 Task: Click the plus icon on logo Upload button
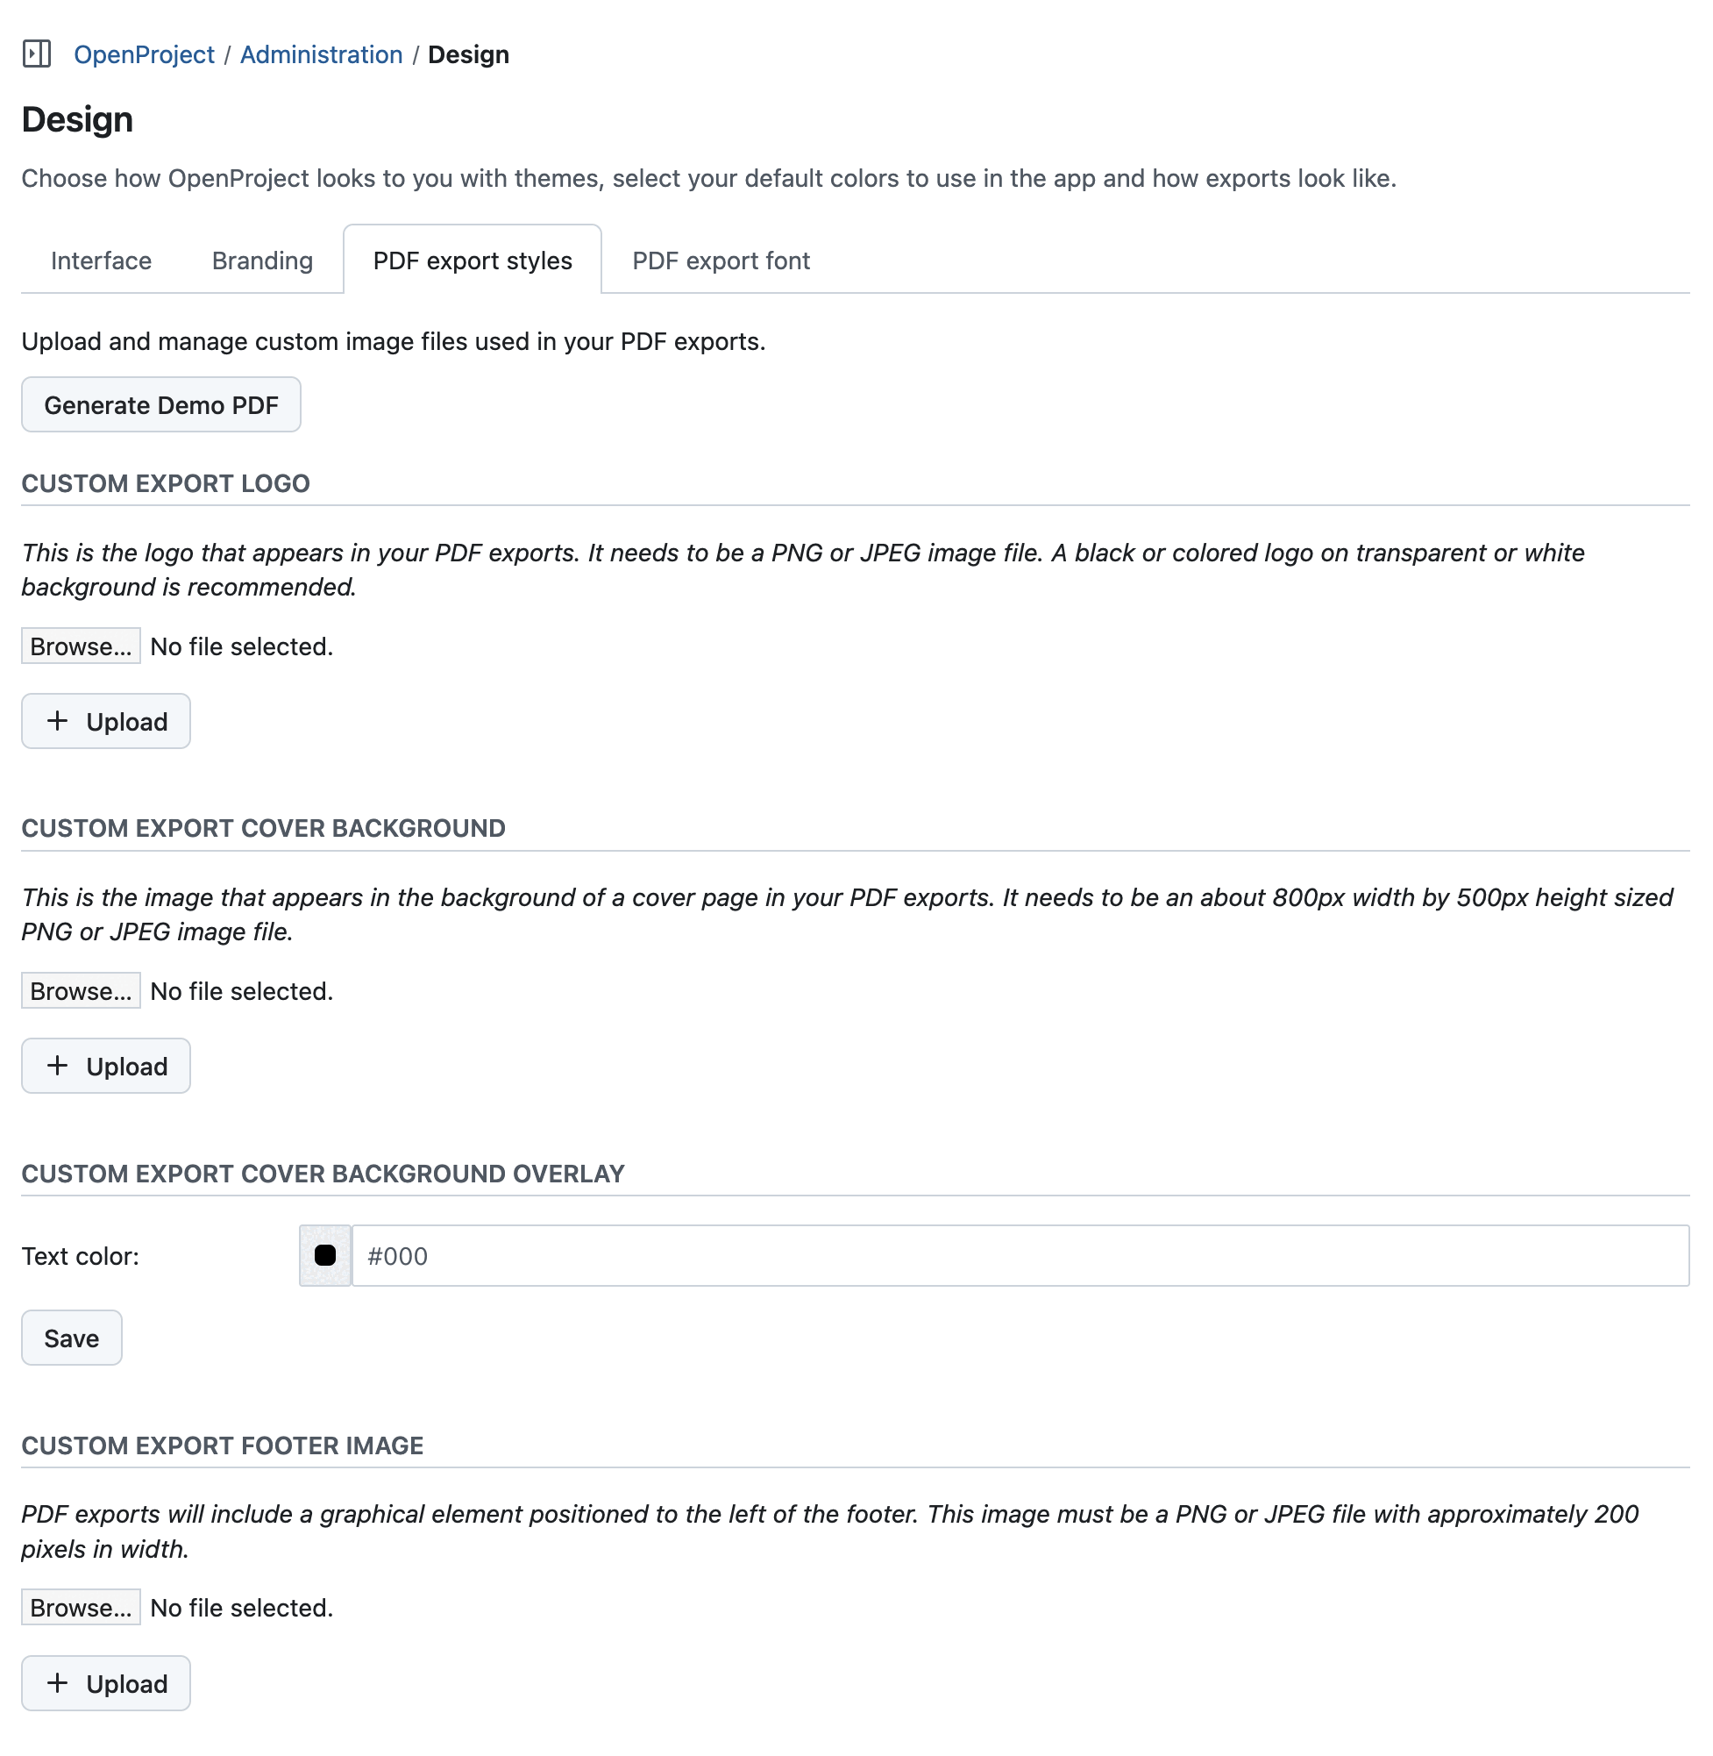coord(58,720)
